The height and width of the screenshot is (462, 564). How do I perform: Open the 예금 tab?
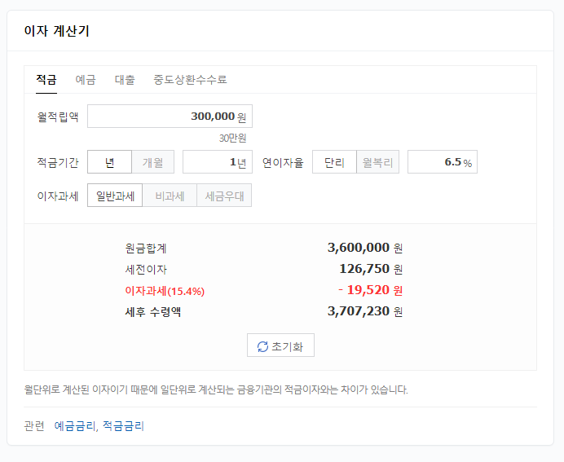click(x=86, y=80)
